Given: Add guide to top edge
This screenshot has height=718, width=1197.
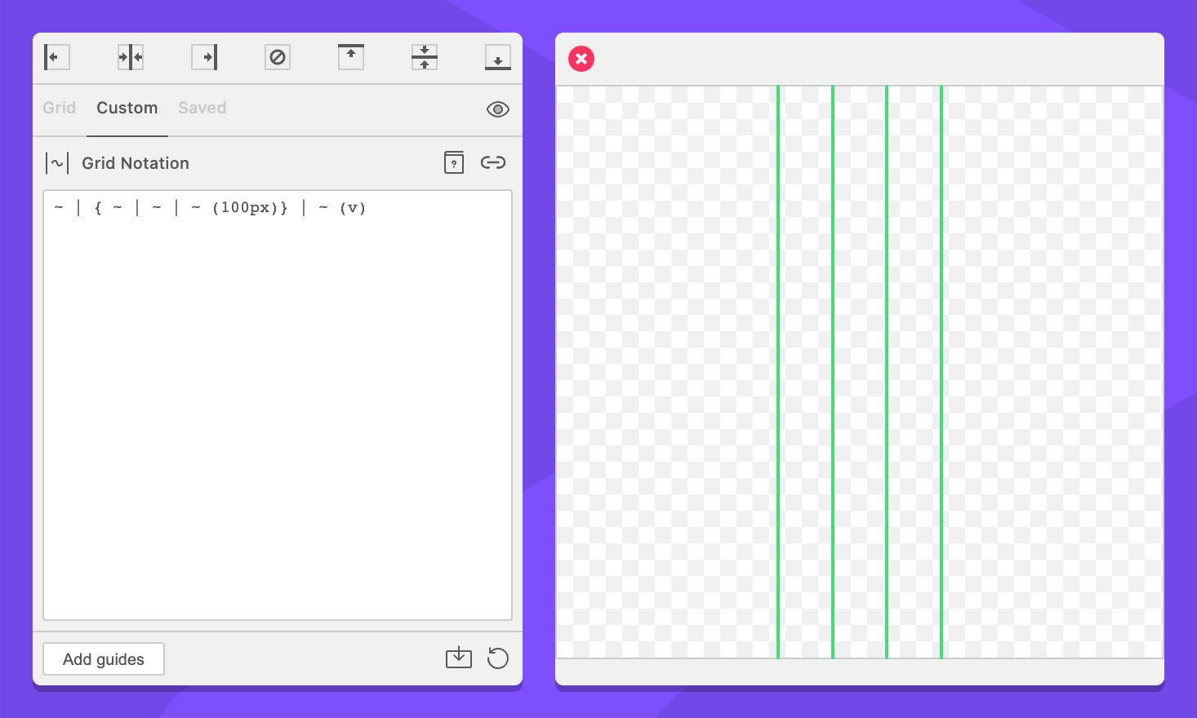Looking at the screenshot, I should [351, 57].
